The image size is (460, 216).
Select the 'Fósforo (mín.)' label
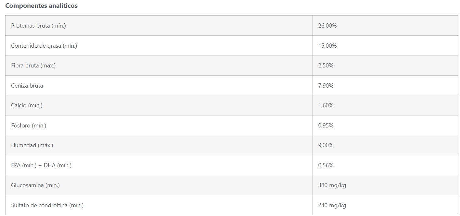[x=29, y=126]
